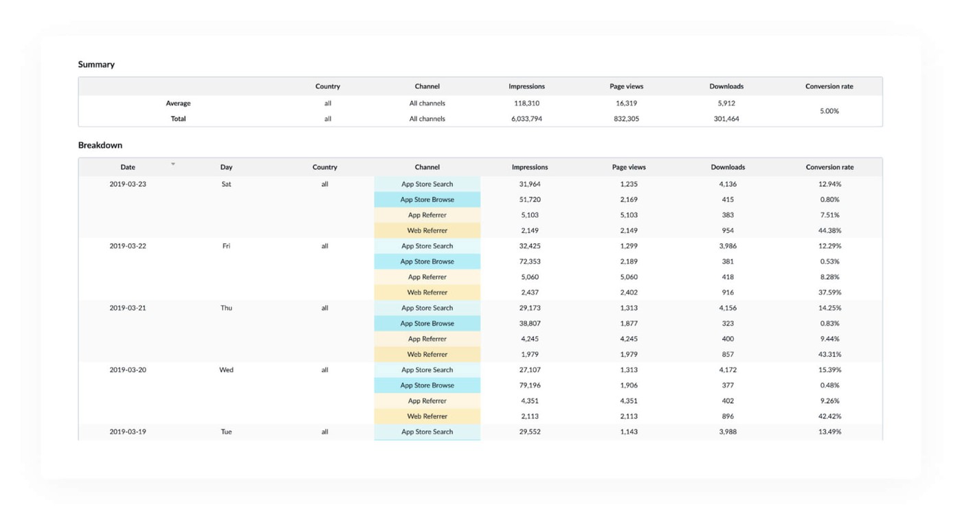962x527 pixels.
Task: Click the Average row label in Summary
Action: click(x=178, y=104)
